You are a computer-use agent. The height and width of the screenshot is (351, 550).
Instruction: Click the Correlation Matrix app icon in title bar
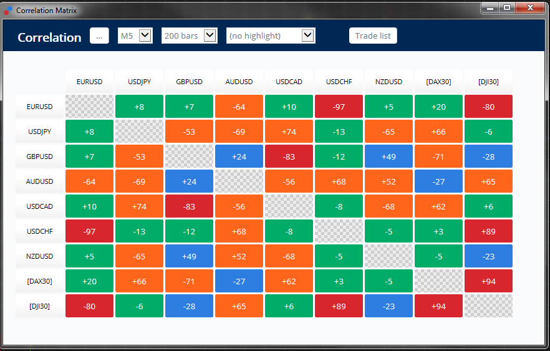(x=8, y=10)
